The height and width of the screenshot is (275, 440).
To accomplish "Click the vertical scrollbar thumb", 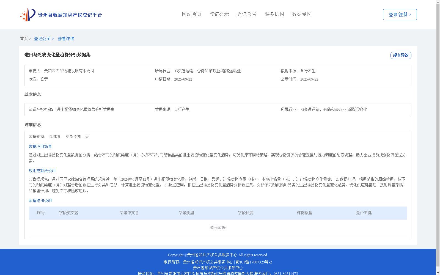I will pos(438,136).
